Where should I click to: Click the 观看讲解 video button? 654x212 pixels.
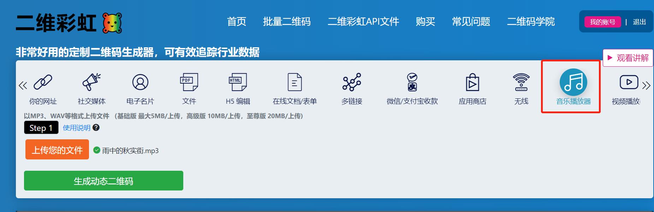tap(628, 58)
